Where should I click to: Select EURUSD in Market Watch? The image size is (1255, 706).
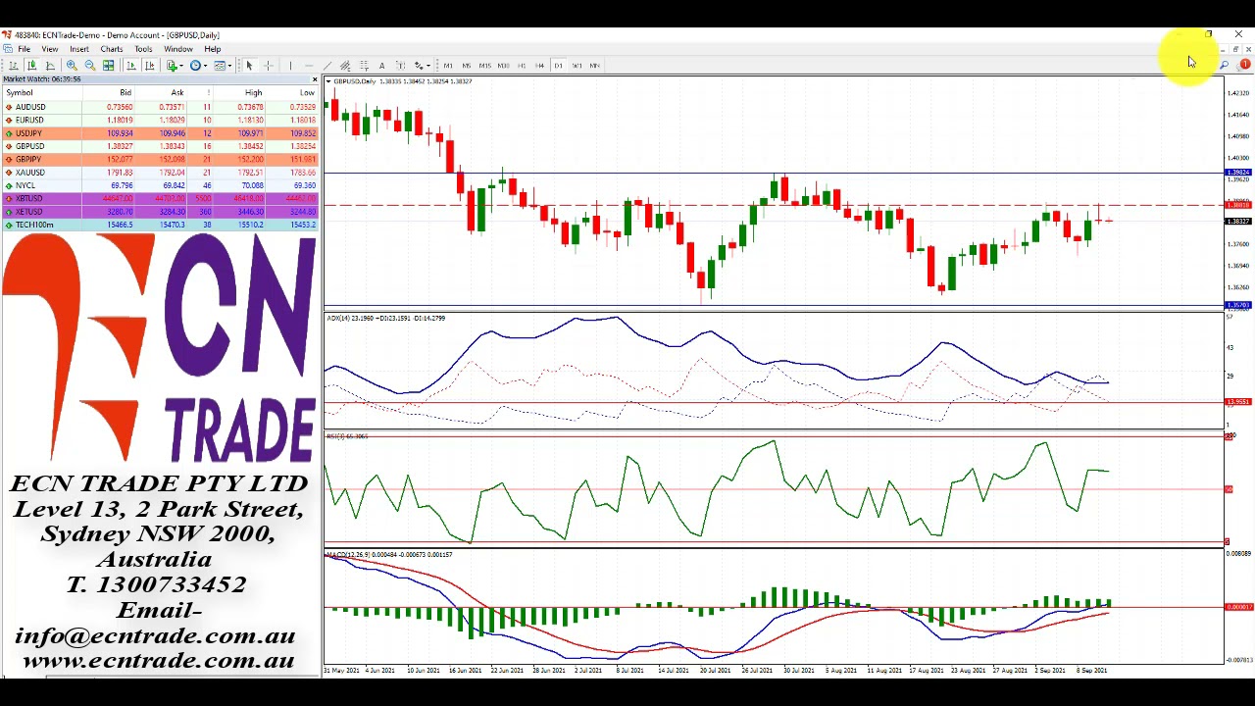(160, 120)
